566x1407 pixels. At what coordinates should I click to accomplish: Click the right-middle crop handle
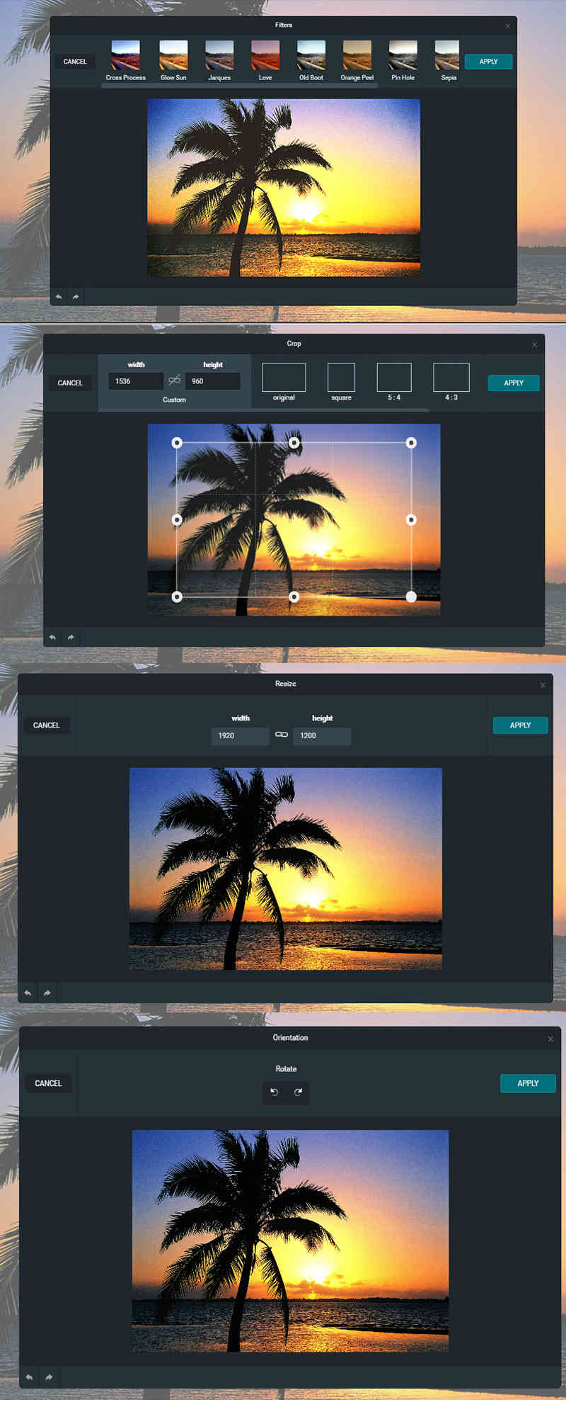(411, 520)
